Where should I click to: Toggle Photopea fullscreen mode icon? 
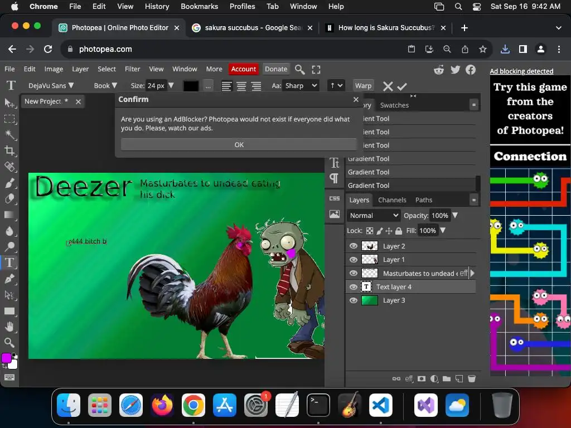click(x=316, y=70)
